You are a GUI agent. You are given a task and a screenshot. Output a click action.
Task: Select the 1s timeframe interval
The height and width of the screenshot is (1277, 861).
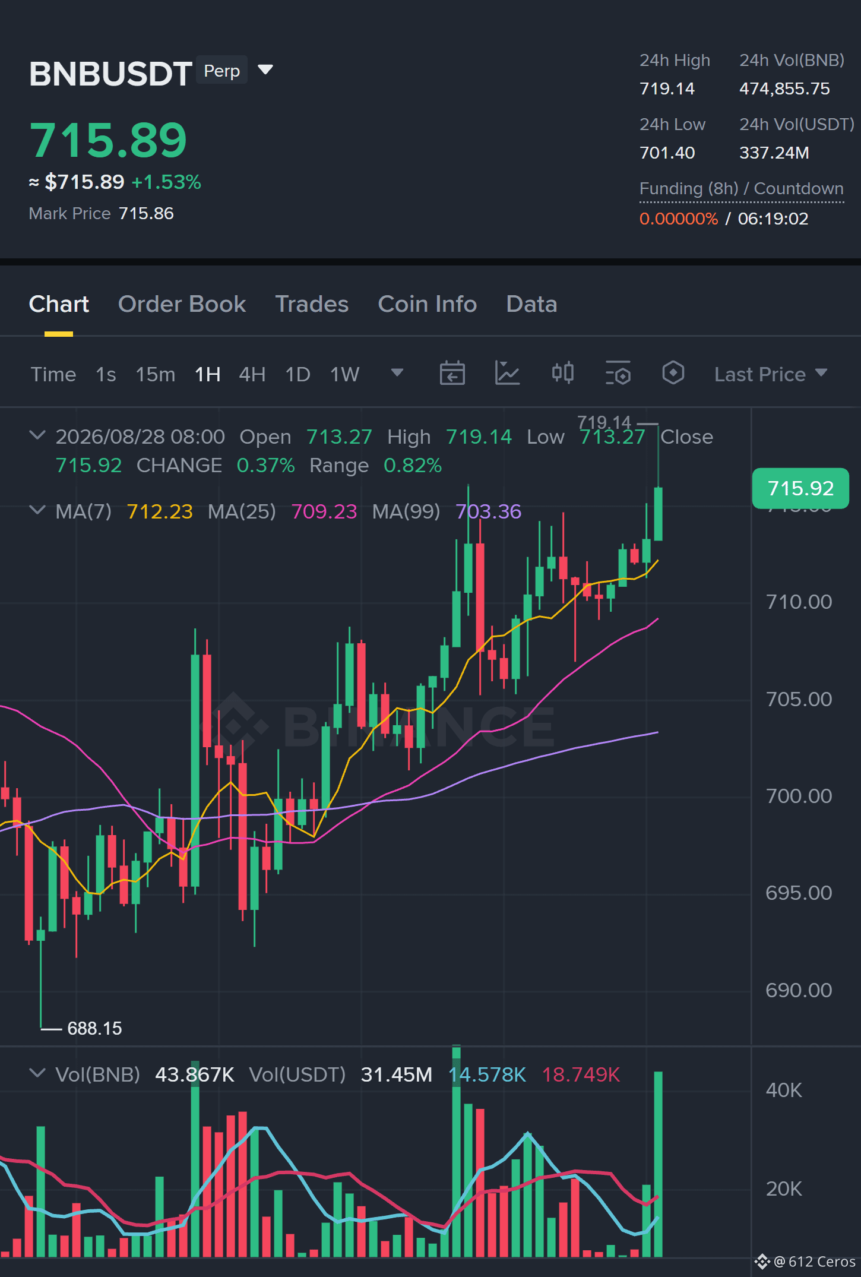tap(106, 374)
